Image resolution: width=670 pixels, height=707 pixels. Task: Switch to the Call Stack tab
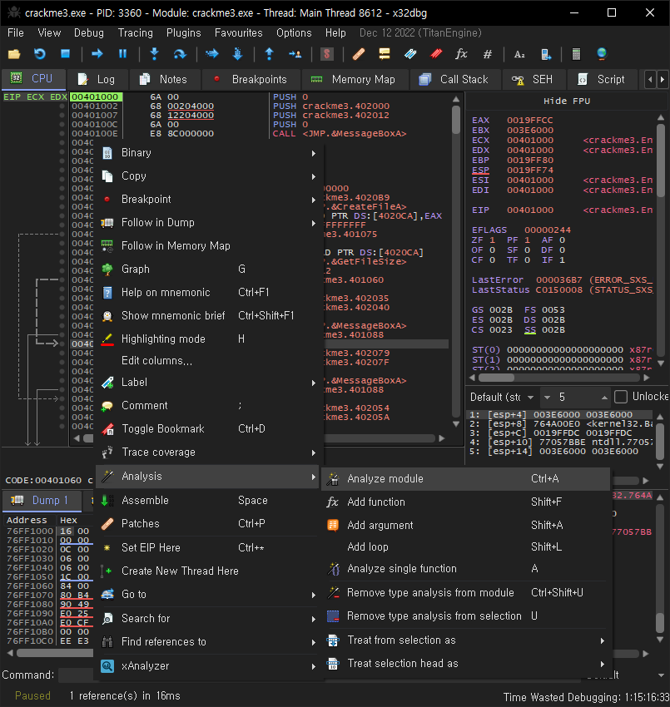pyautogui.click(x=456, y=79)
